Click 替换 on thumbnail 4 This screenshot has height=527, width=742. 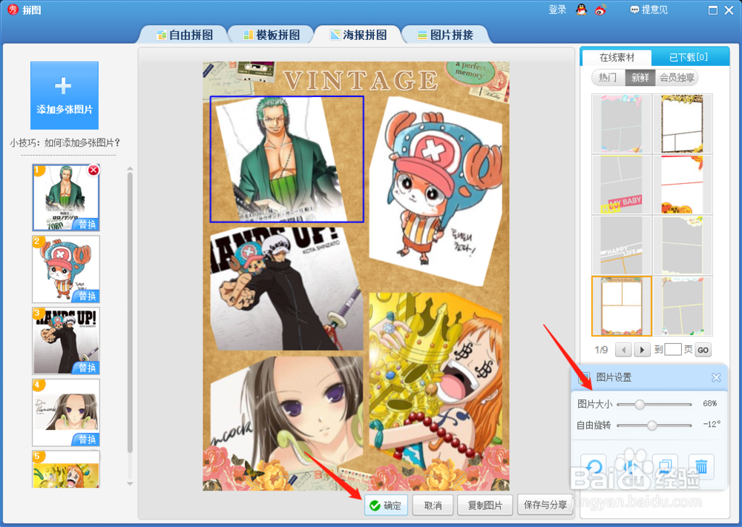(87, 440)
